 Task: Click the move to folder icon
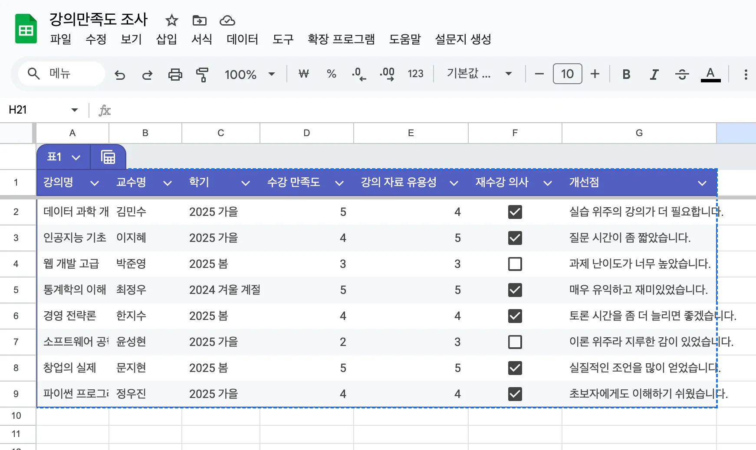coord(199,20)
